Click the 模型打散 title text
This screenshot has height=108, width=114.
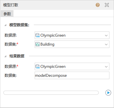tap(11, 5)
